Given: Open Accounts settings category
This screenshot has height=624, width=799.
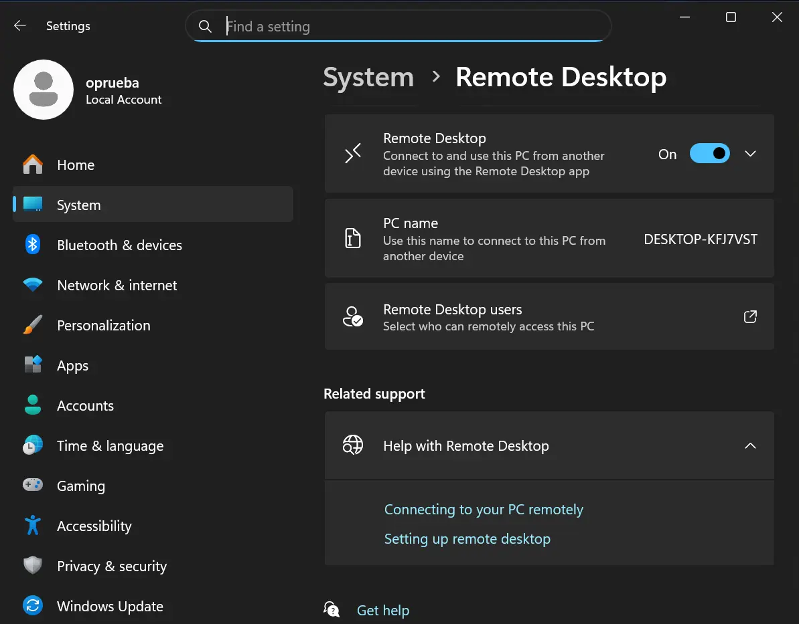Looking at the screenshot, I should 85,406.
